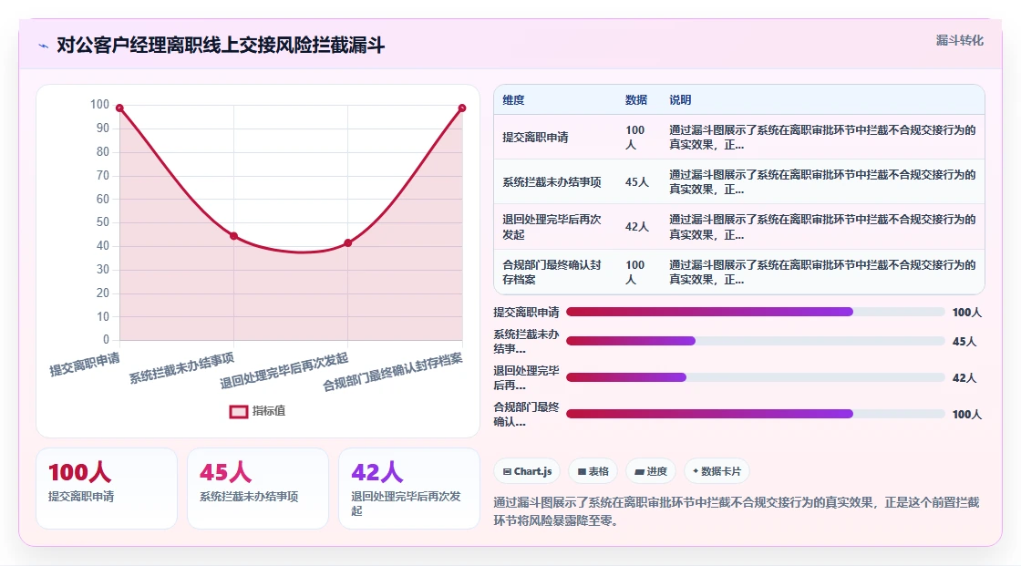Click the 进度 tag chip
Viewport: 1021px width, 566px height.
pos(651,471)
